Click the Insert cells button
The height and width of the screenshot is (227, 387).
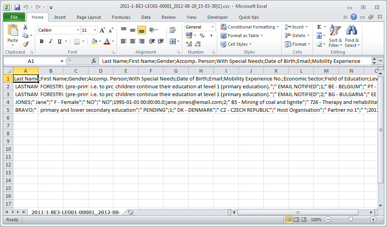(x=296, y=27)
